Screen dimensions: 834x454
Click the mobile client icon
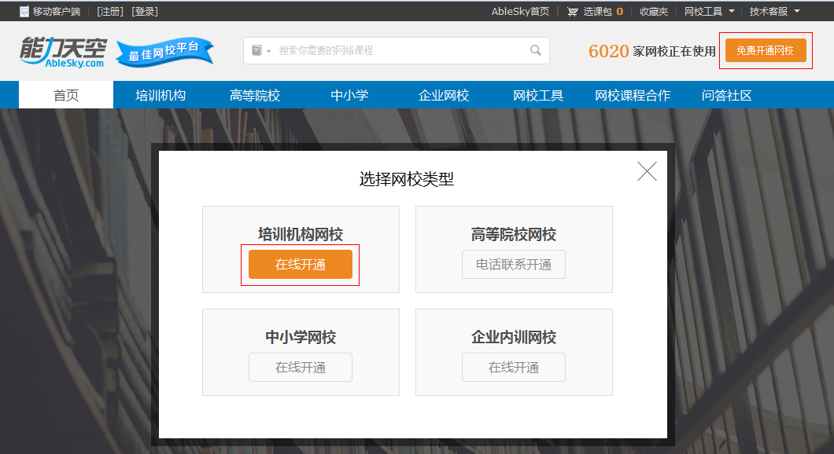click(x=24, y=12)
